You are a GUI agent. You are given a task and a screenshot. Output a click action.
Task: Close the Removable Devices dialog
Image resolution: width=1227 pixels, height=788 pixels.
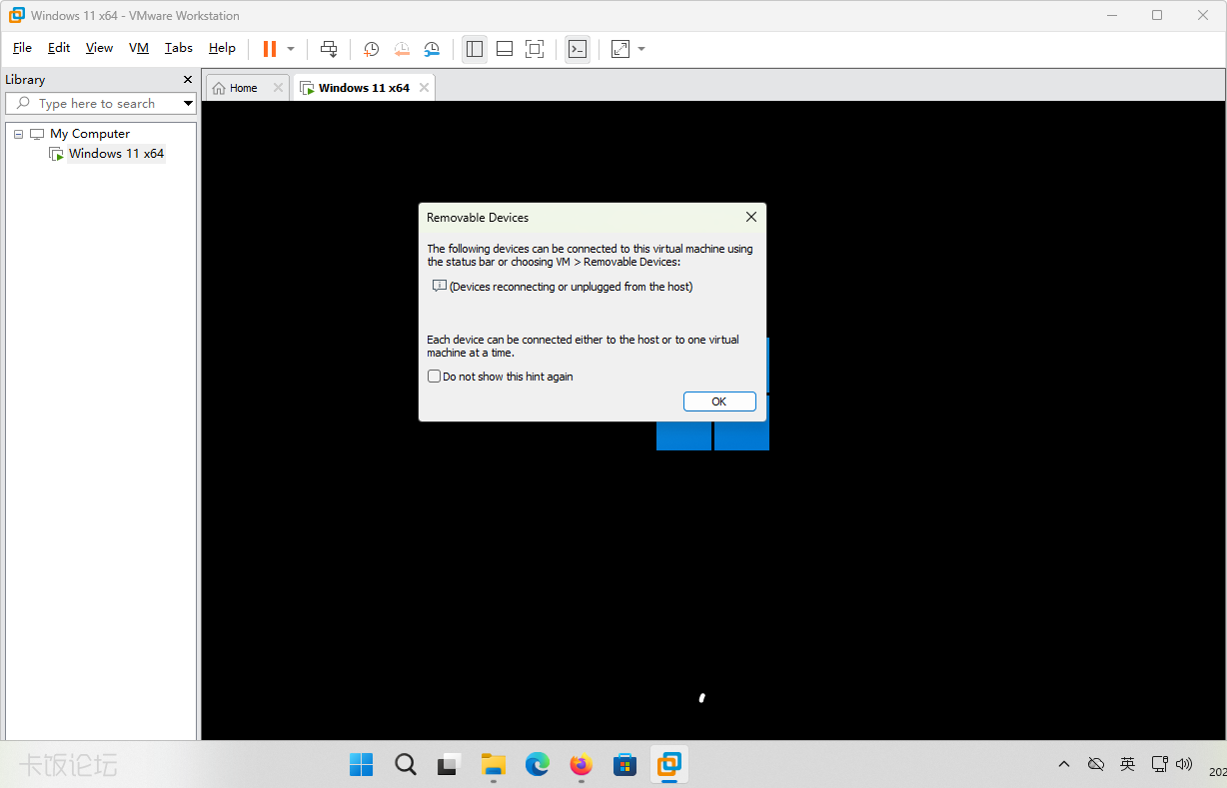coord(751,217)
